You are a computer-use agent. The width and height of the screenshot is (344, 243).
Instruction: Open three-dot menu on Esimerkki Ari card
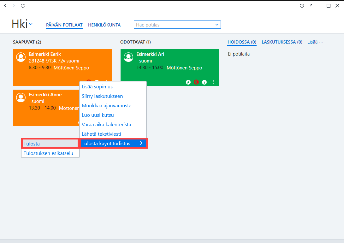pyautogui.click(x=214, y=82)
